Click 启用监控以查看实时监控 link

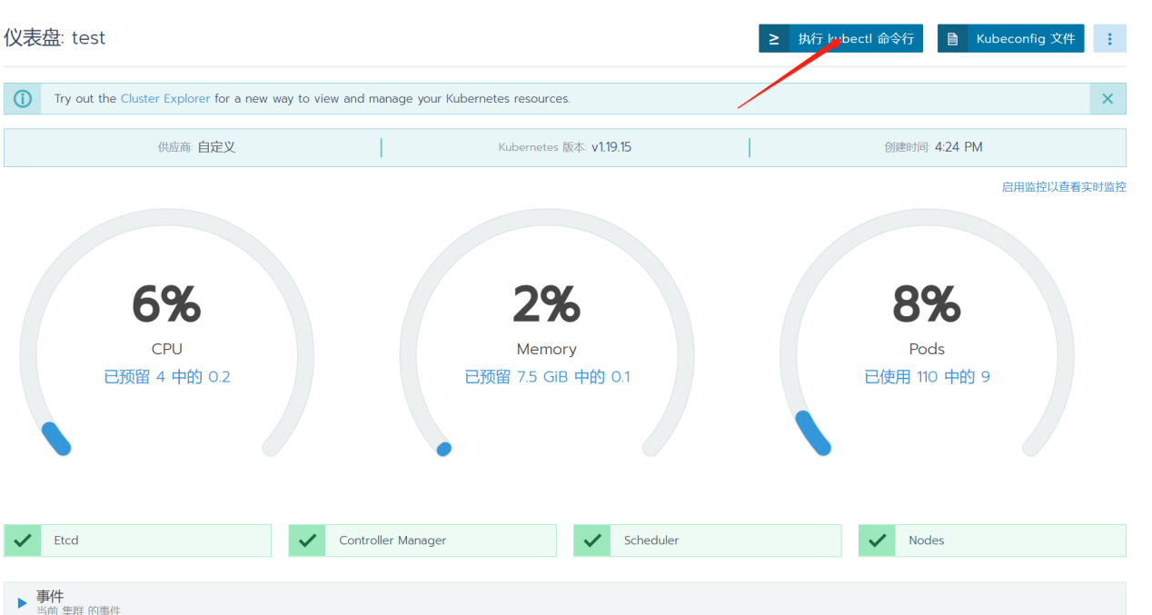pyautogui.click(x=1064, y=187)
